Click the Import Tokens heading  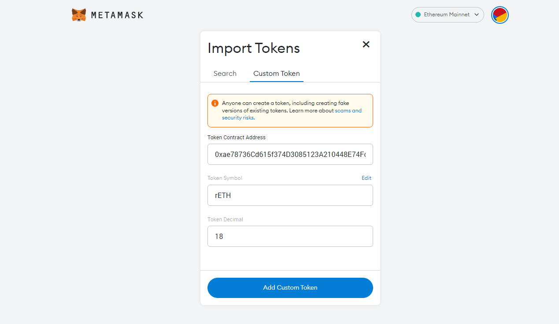point(254,48)
